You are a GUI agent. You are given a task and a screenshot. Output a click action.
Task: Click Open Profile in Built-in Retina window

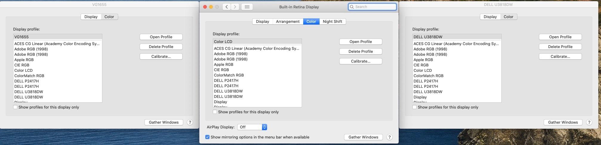[x=360, y=42]
